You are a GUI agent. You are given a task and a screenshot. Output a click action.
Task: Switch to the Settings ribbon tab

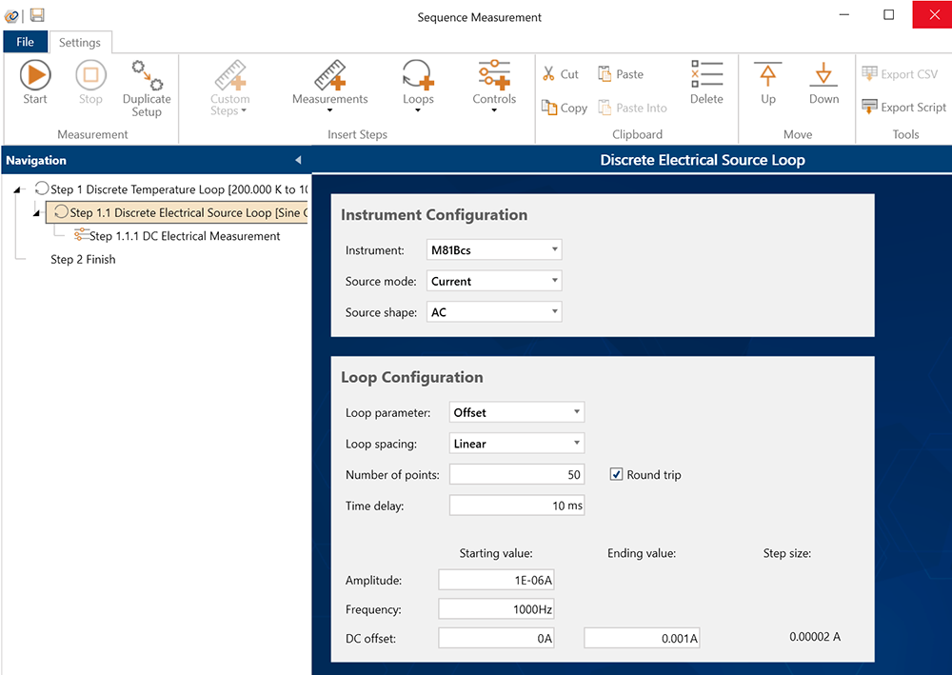pos(80,43)
